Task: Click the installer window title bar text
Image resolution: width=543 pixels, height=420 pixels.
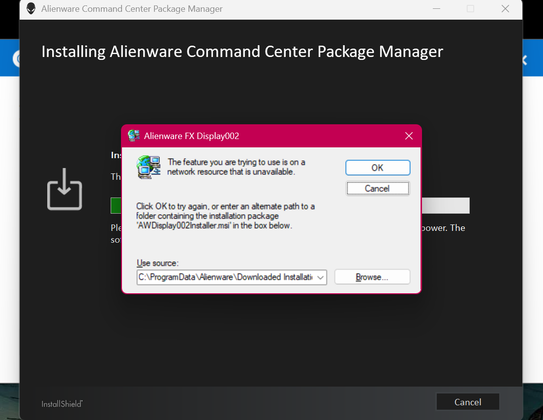Action: click(132, 9)
